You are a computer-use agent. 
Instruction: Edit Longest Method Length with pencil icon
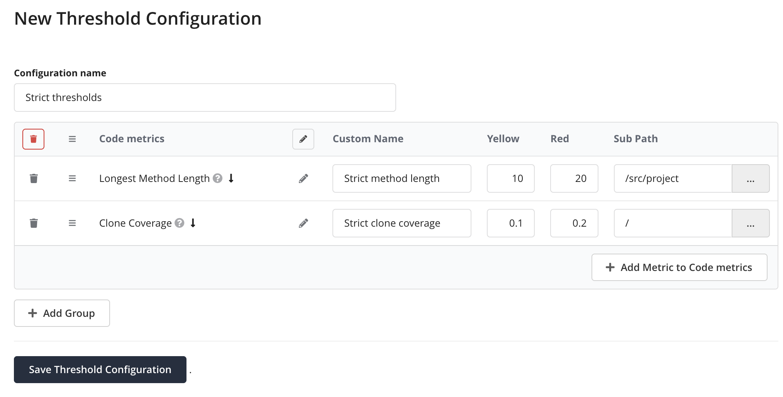coord(303,178)
